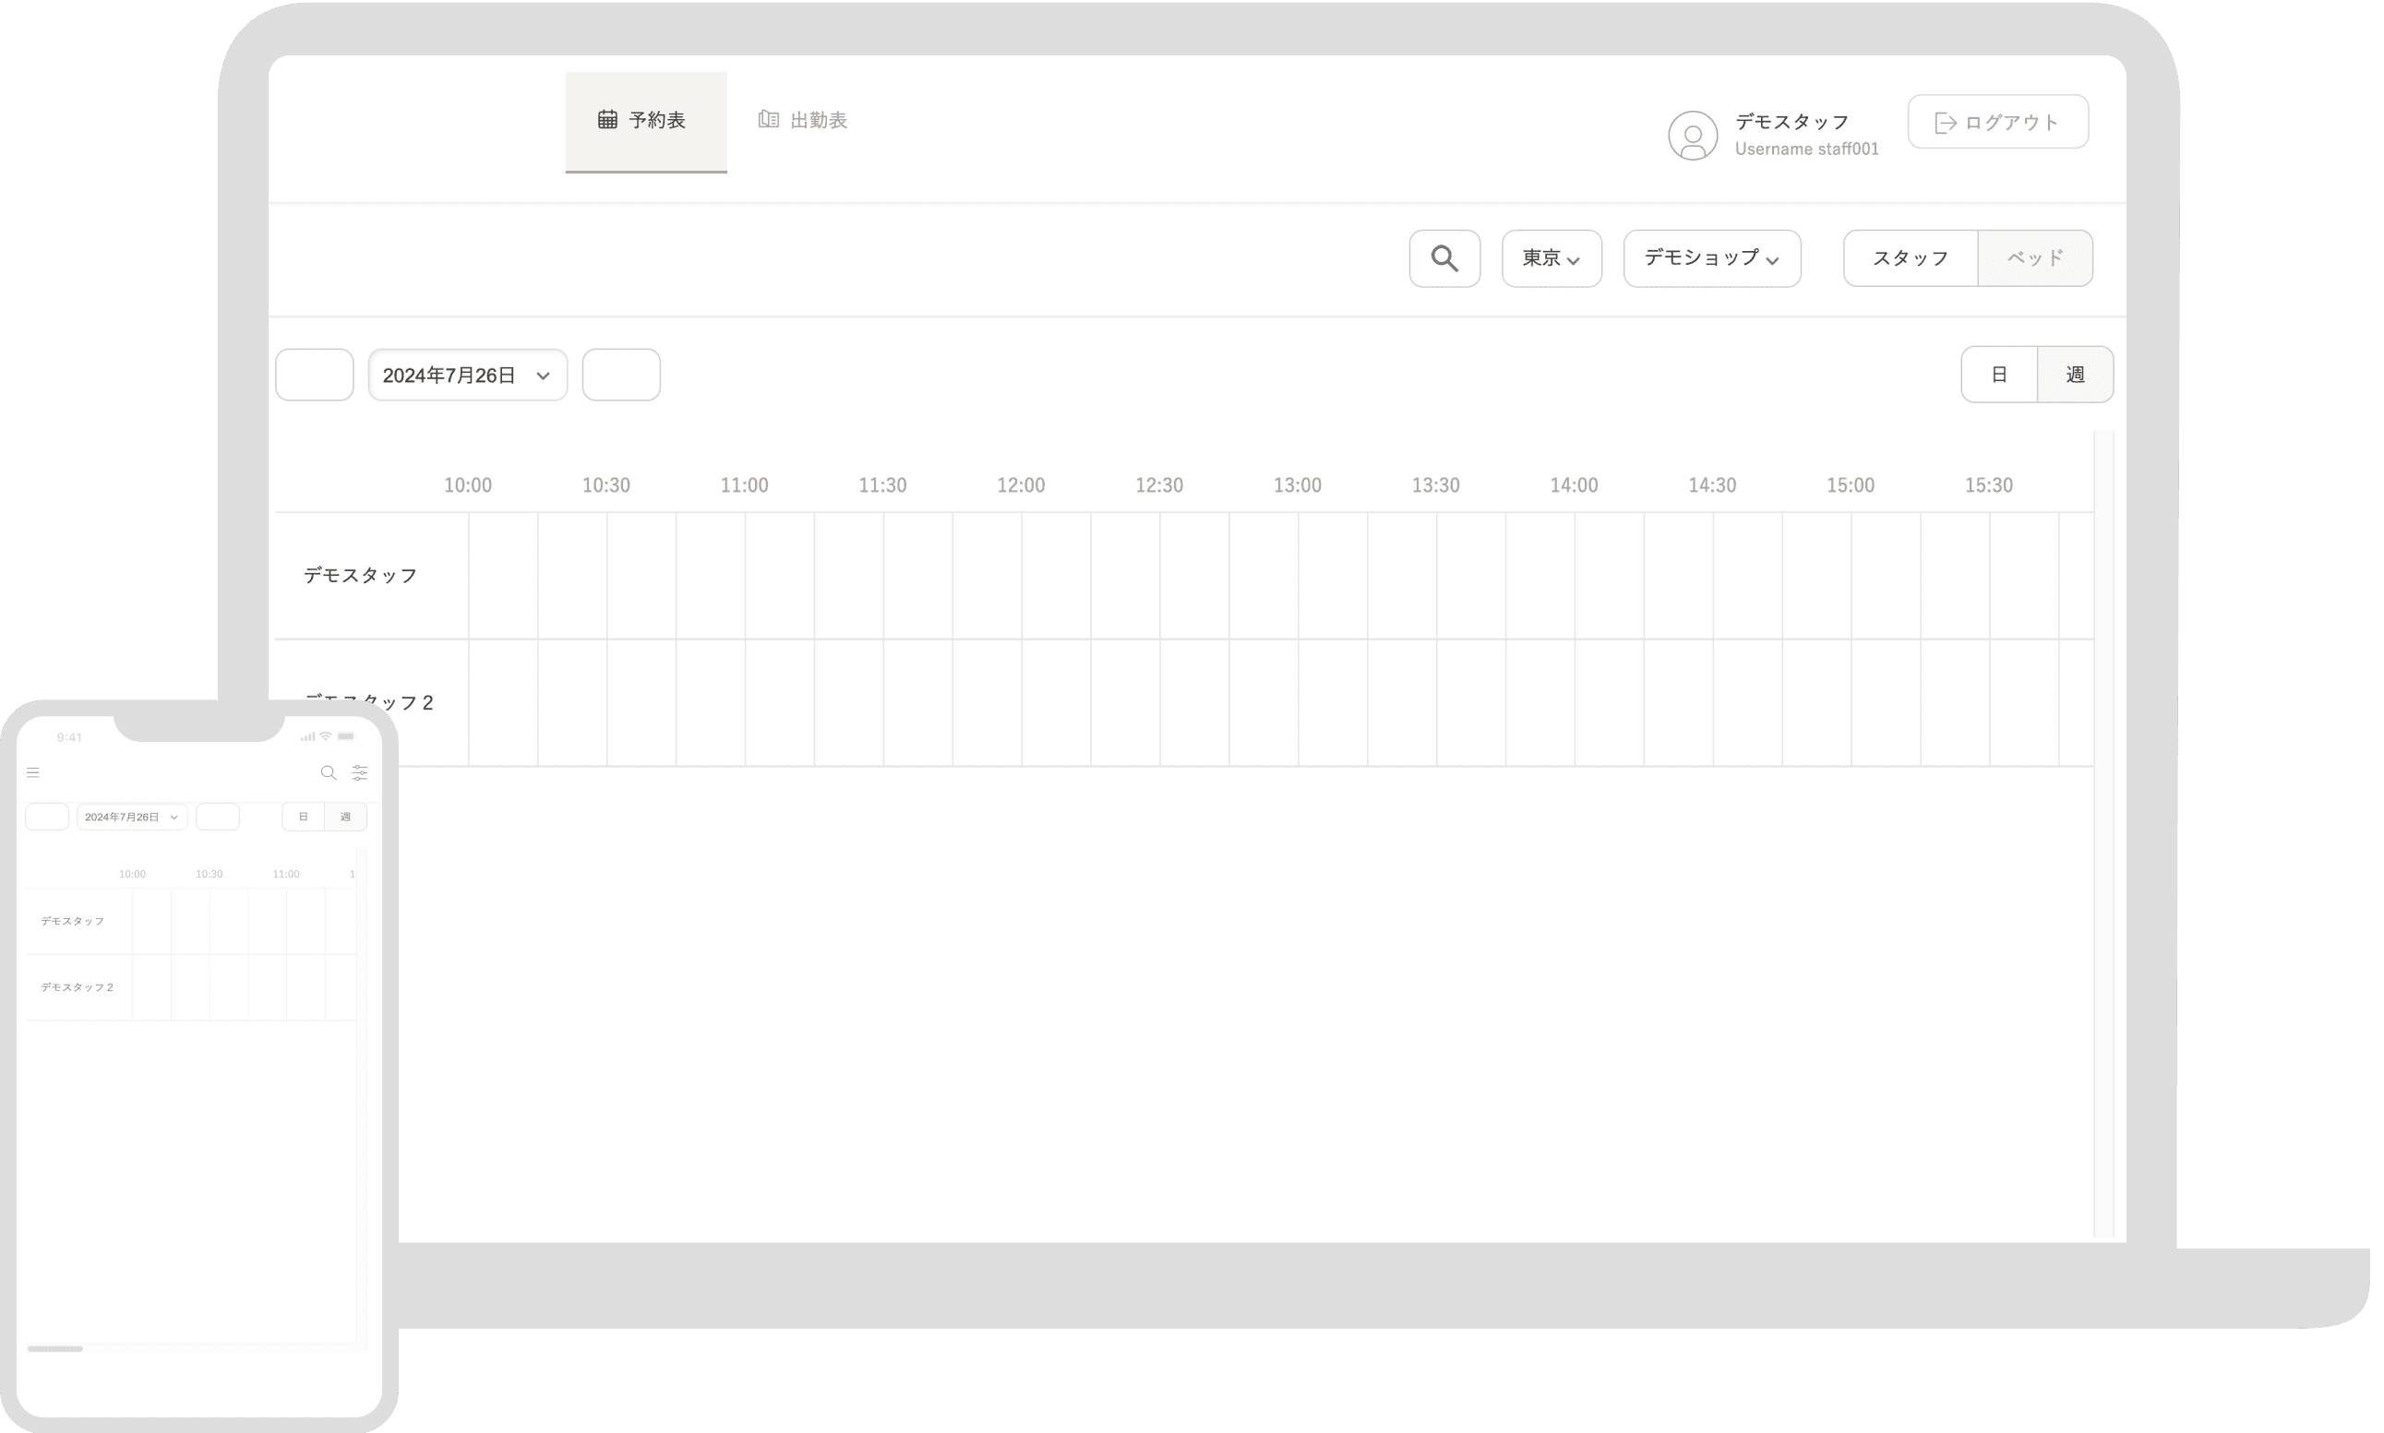Click the user avatar profile icon
This screenshot has height=1433, width=2384.
(x=1692, y=136)
